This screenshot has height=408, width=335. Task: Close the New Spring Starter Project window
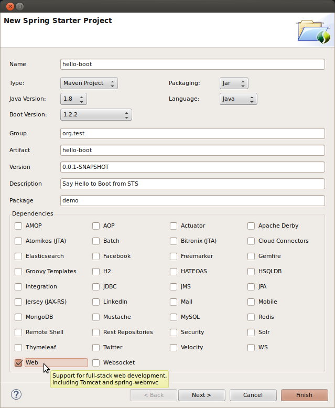click(x=10, y=6)
